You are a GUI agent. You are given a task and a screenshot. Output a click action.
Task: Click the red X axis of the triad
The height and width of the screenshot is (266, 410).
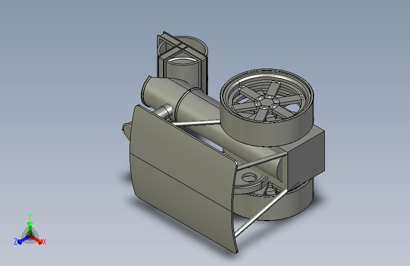(36, 239)
